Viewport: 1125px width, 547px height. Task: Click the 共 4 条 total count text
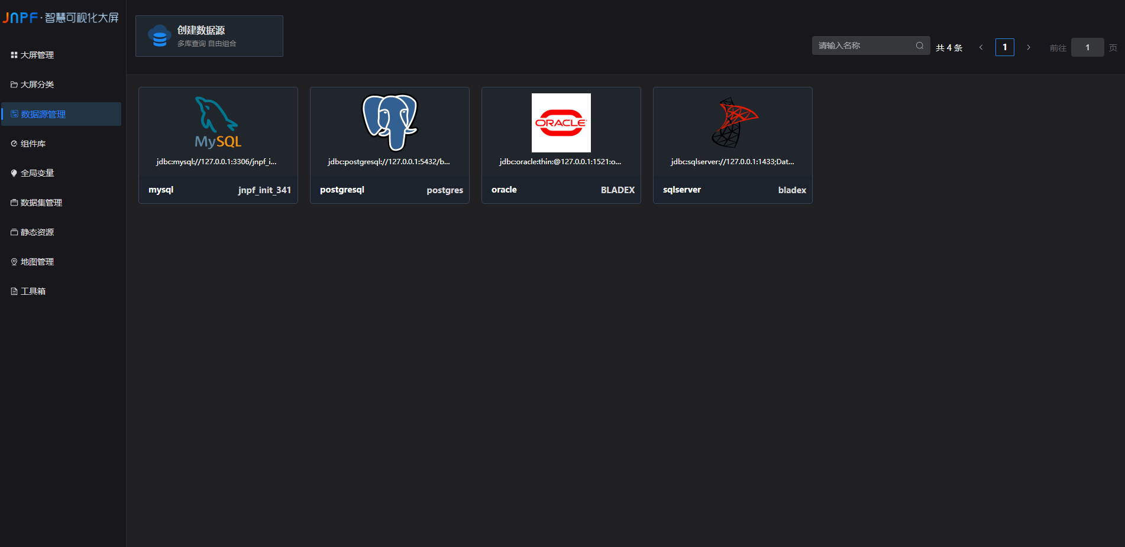pos(949,48)
